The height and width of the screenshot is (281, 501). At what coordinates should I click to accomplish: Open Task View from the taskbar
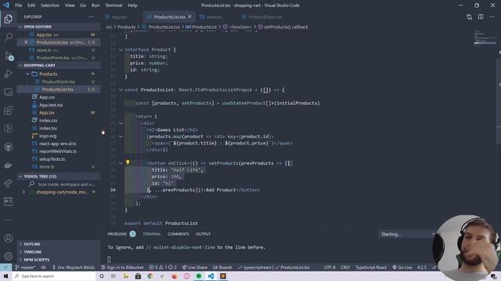click(x=114, y=276)
